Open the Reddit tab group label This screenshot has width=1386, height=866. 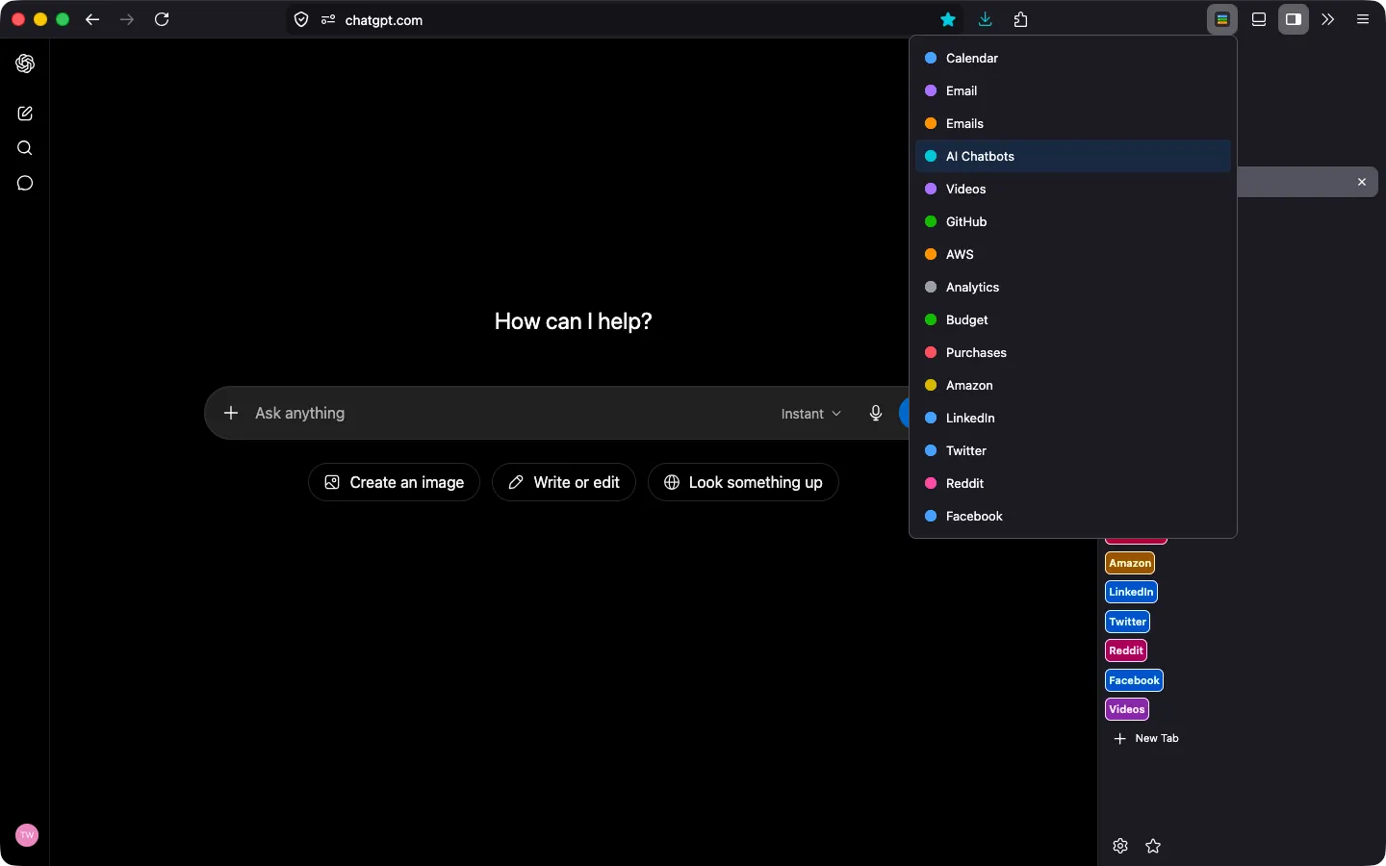click(x=1126, y=650)
